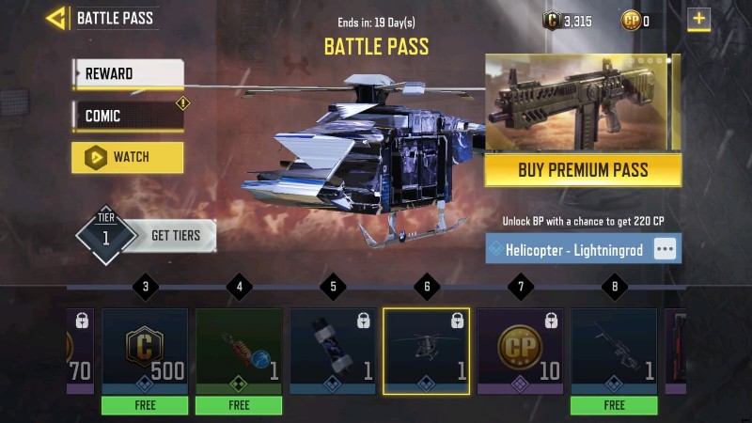Viewport: 752px width, 423px height.
Task: Open the COMIC tab
Action: (128, 116)
